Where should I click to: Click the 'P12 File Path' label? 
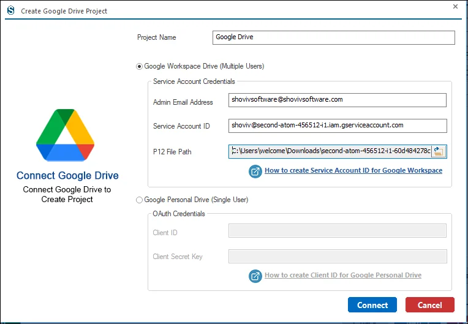172,152
